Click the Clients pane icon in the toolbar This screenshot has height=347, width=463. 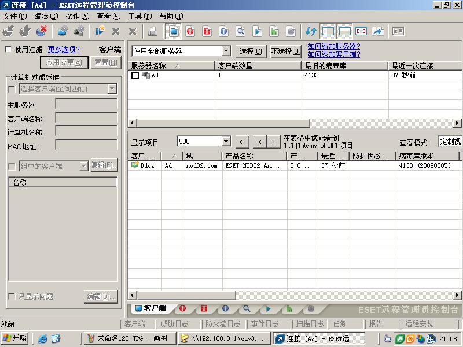(x=173, y=31)
